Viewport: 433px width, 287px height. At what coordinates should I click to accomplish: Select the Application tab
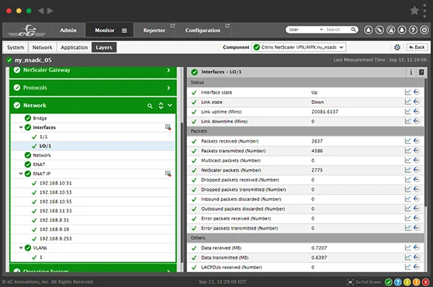tap(74, 47)
